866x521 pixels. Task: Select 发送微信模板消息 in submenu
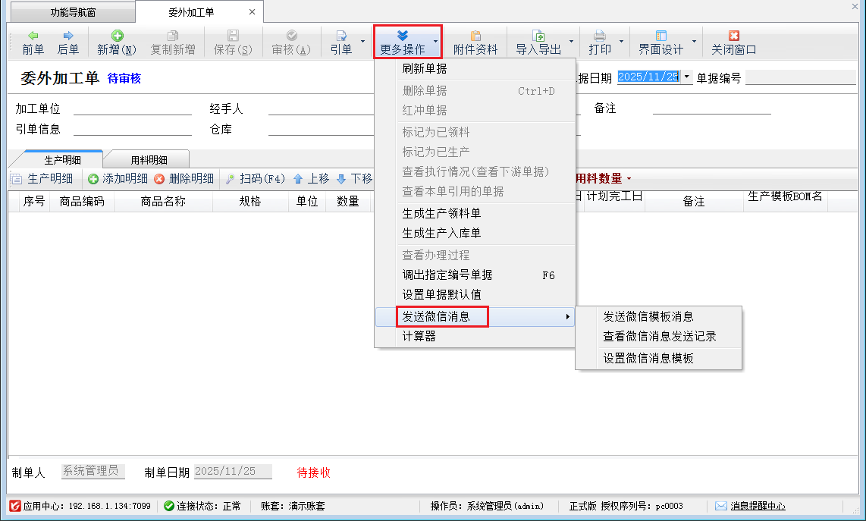click(648, 317)
